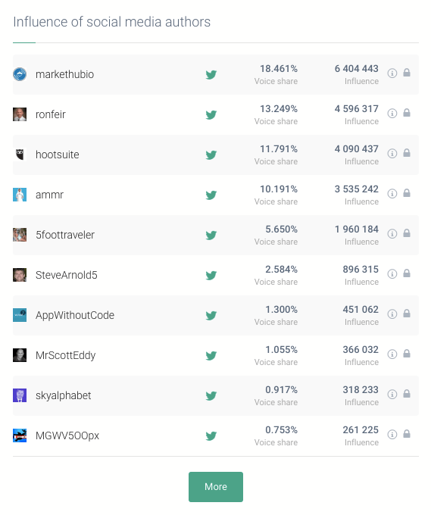Select the 5foottraveler author name

65,235
